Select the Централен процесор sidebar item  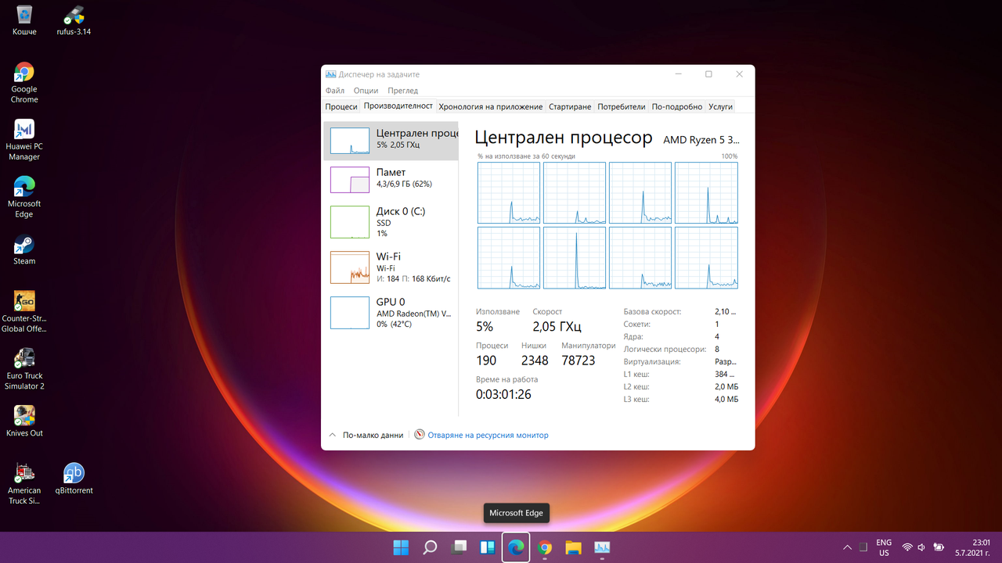point(391,140)
